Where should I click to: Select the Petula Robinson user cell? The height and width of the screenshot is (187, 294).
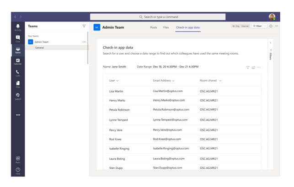119,109
